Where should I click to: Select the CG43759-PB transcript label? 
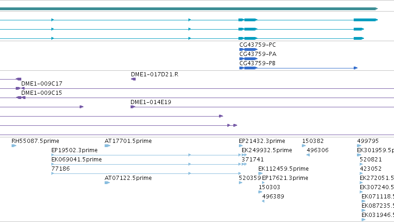[x=257, y=63]
